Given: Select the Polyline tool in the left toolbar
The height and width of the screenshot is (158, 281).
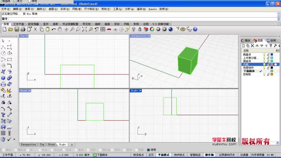Looking at the screenshot, I should coord(3,47).
